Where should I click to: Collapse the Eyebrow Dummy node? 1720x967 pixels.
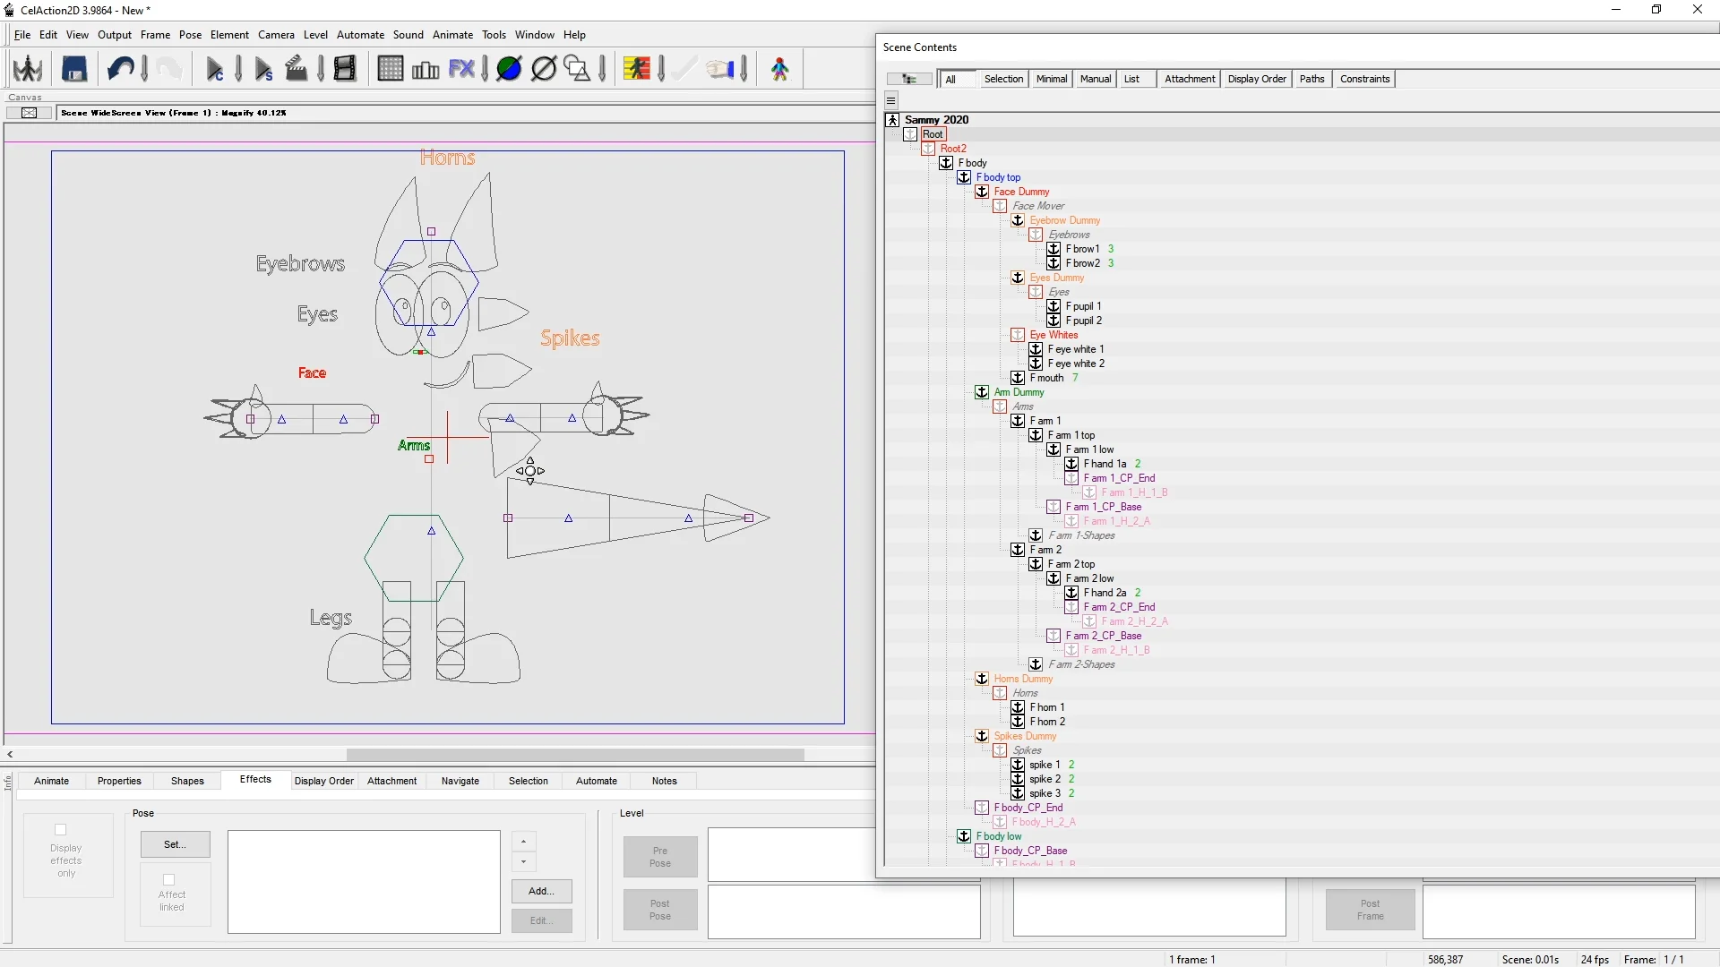click(1018, 220)
